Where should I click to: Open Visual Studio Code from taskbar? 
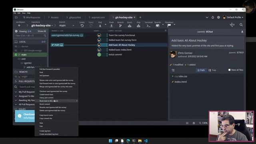(x=146, y=141)
